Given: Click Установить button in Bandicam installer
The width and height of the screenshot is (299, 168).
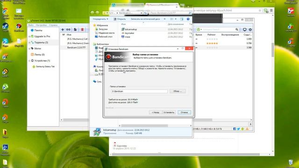Looking at the screenshot, I should pos(169,112).
